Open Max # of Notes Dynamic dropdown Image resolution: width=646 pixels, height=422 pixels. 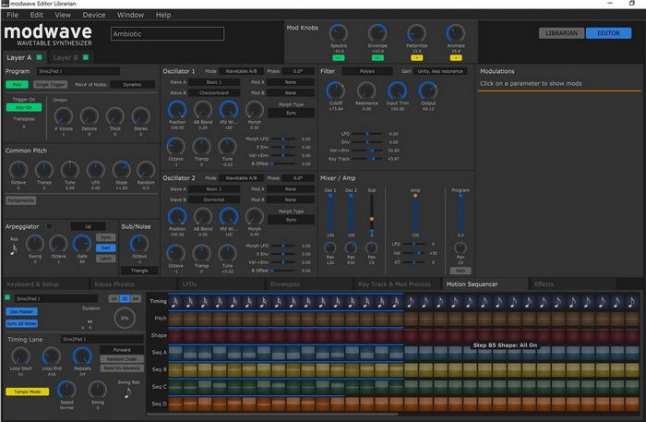132,84
